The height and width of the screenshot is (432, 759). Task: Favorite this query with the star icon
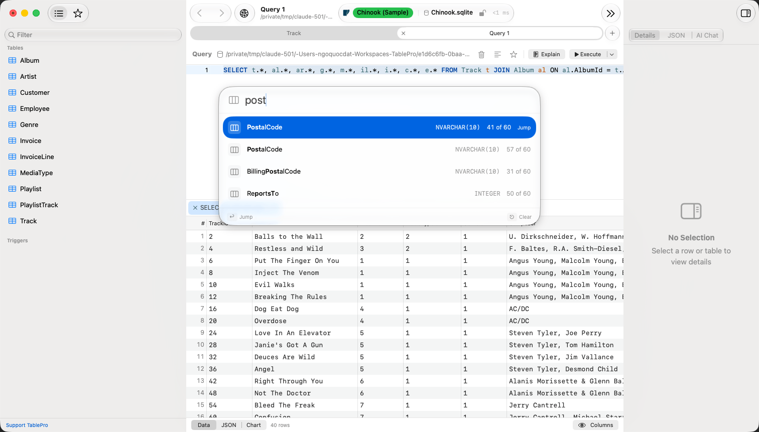coord(514,54)
